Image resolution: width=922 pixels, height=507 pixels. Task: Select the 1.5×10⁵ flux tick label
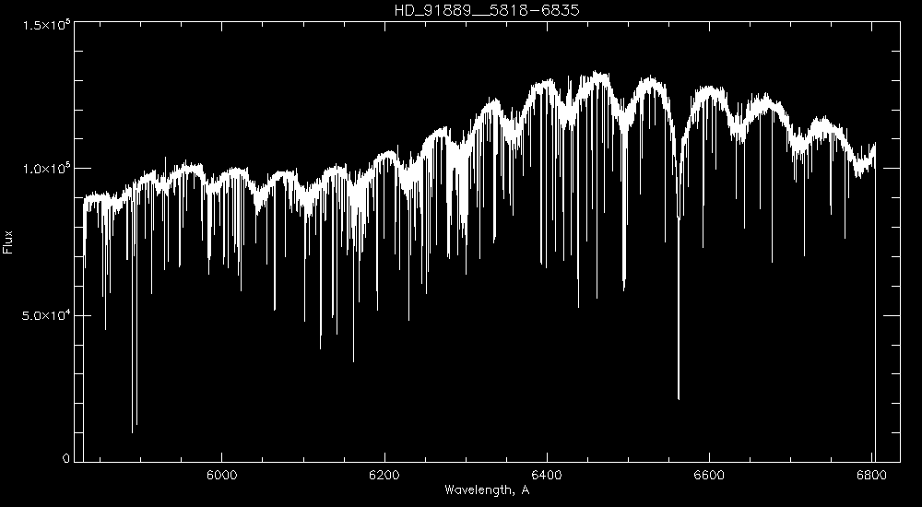[46, 24]
